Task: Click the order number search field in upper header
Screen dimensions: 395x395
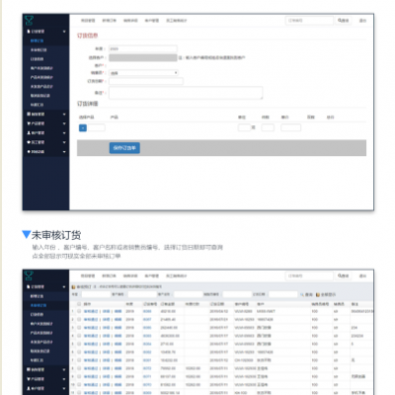Action: [309, 21]
